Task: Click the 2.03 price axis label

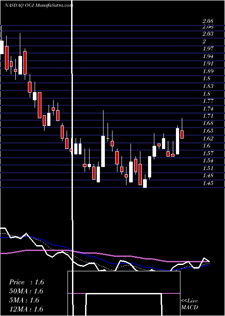Action: 208,34
